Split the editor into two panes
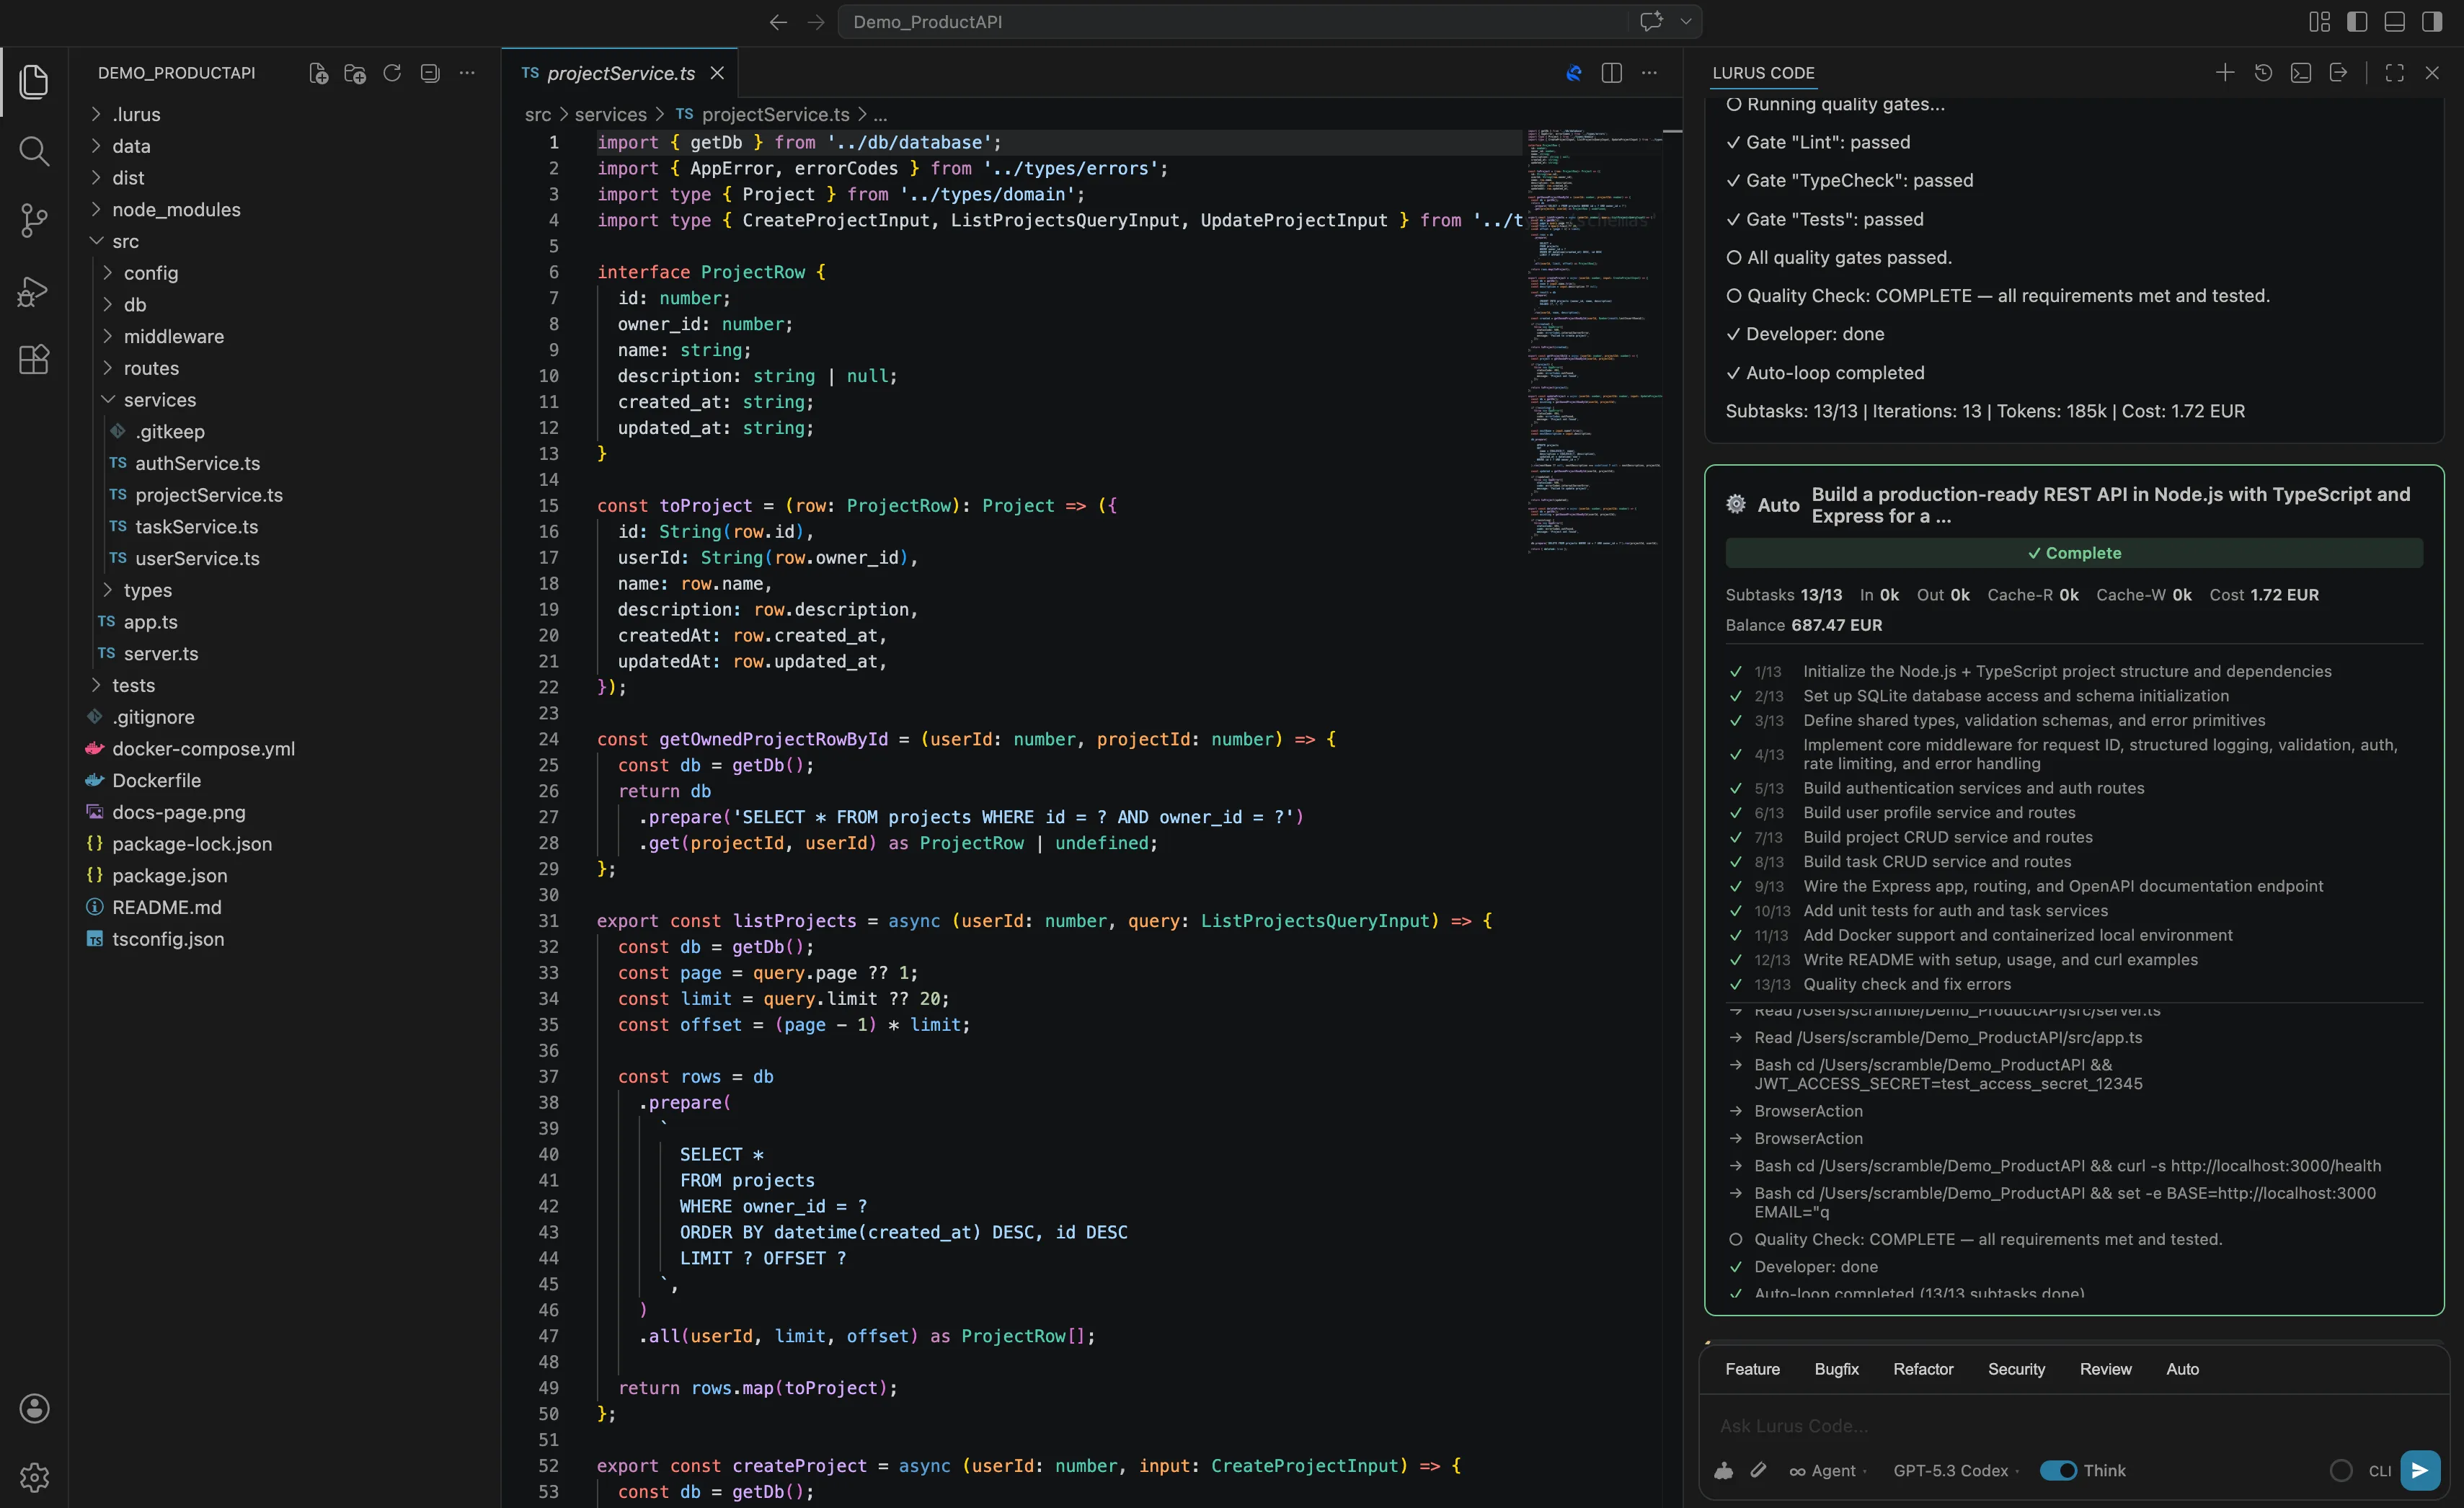Screen dimensions: 2464x1508 pyautogui.click(x=1611, y=72)
